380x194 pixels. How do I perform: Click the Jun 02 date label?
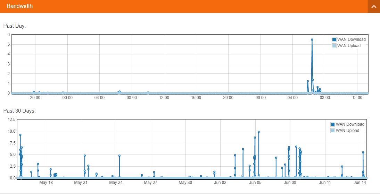click(220, 183)
